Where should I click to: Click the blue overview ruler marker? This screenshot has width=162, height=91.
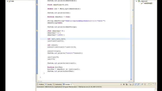[x=133, y=10]
